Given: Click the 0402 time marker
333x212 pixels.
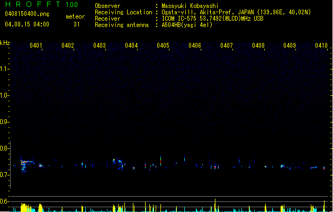Looking at the screenshot, I should [x=68, y=45].
